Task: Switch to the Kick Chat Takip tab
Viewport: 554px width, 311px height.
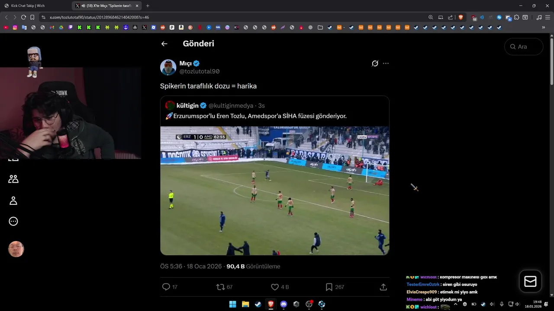Action: (x=36, y=6)
